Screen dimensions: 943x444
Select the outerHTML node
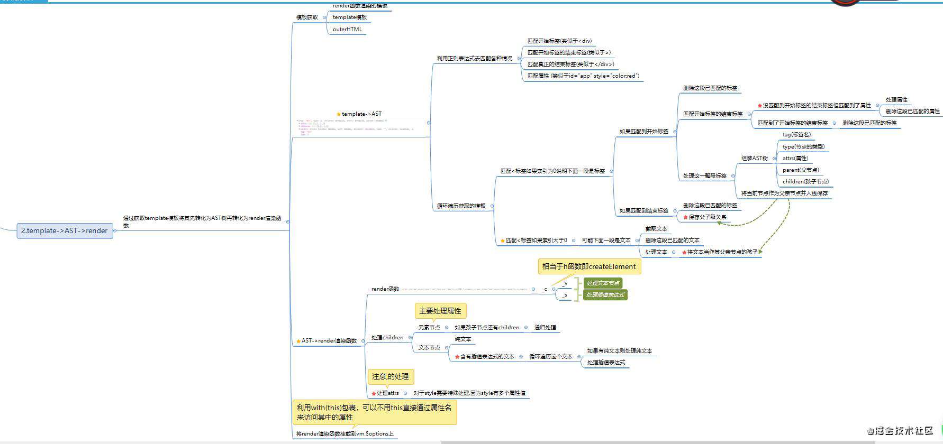tap(347, 30)
